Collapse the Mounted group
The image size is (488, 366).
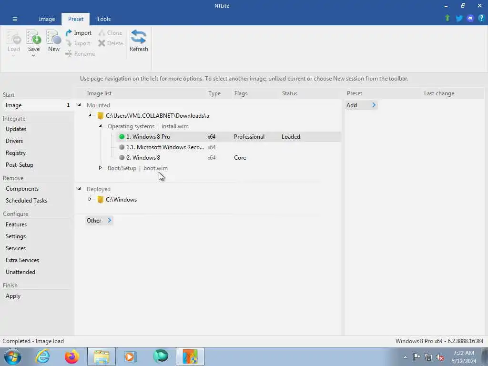tap(80, 105)
